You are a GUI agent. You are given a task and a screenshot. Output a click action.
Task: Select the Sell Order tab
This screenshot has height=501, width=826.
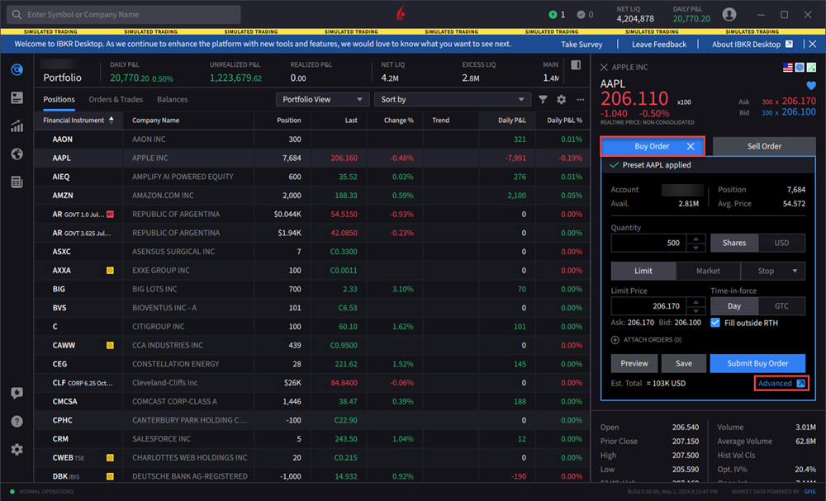764,146
